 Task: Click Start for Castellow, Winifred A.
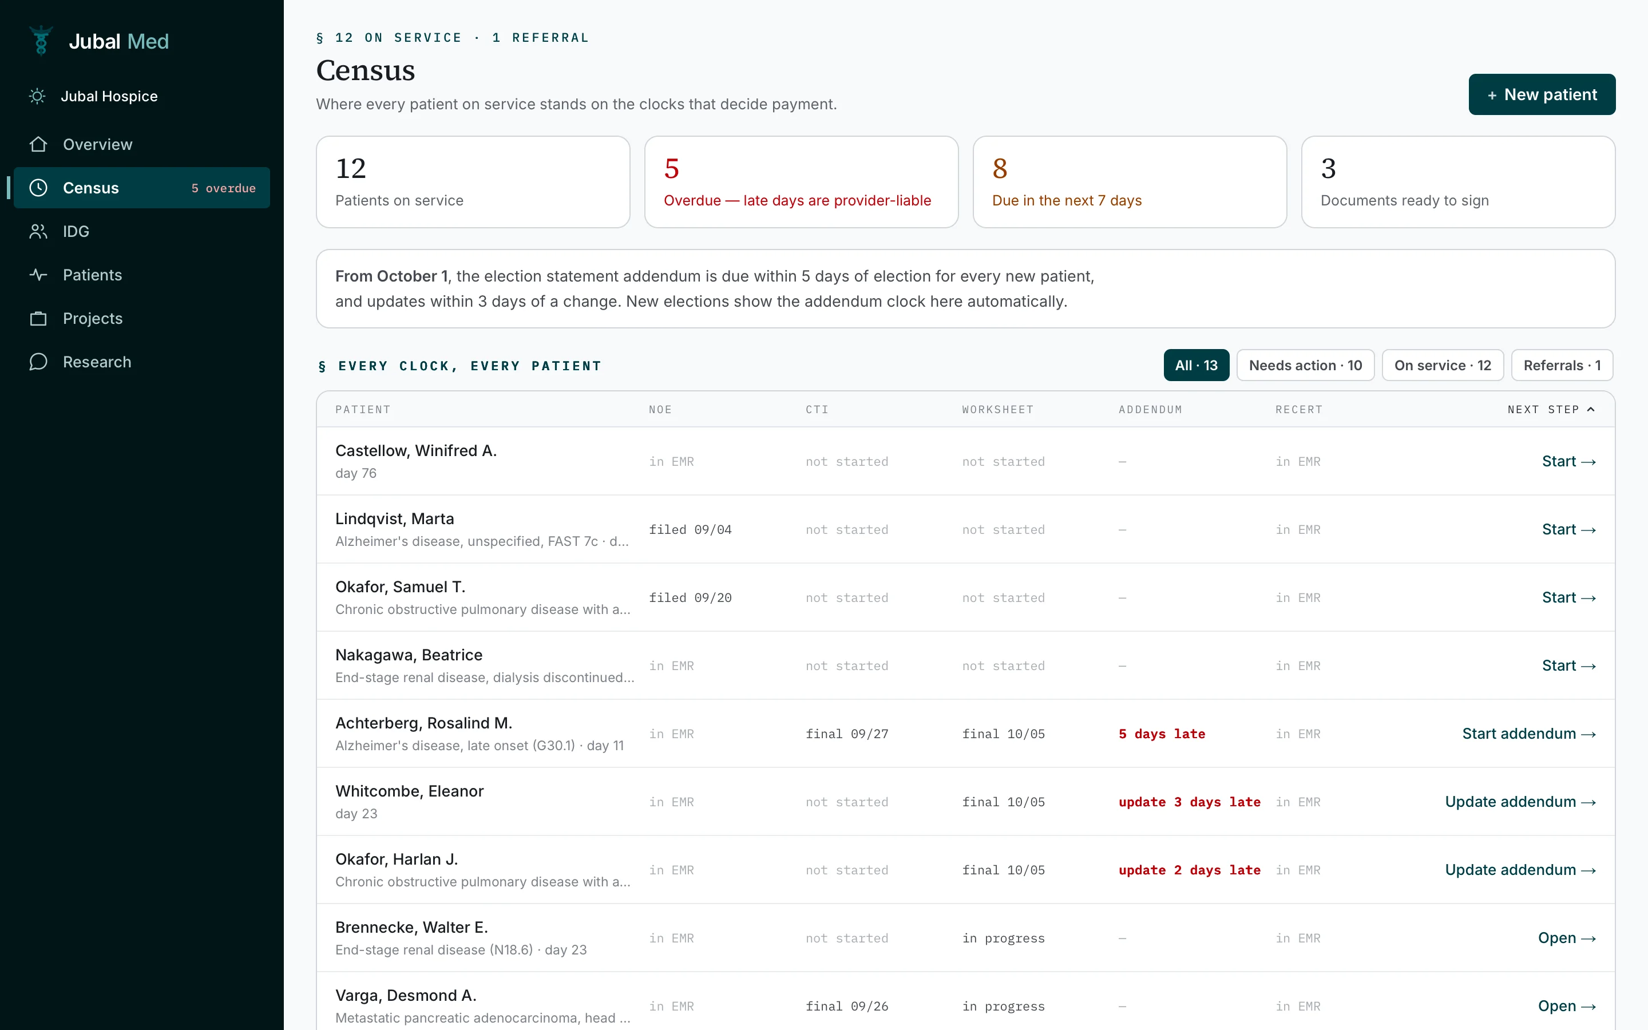[1568, 462]
